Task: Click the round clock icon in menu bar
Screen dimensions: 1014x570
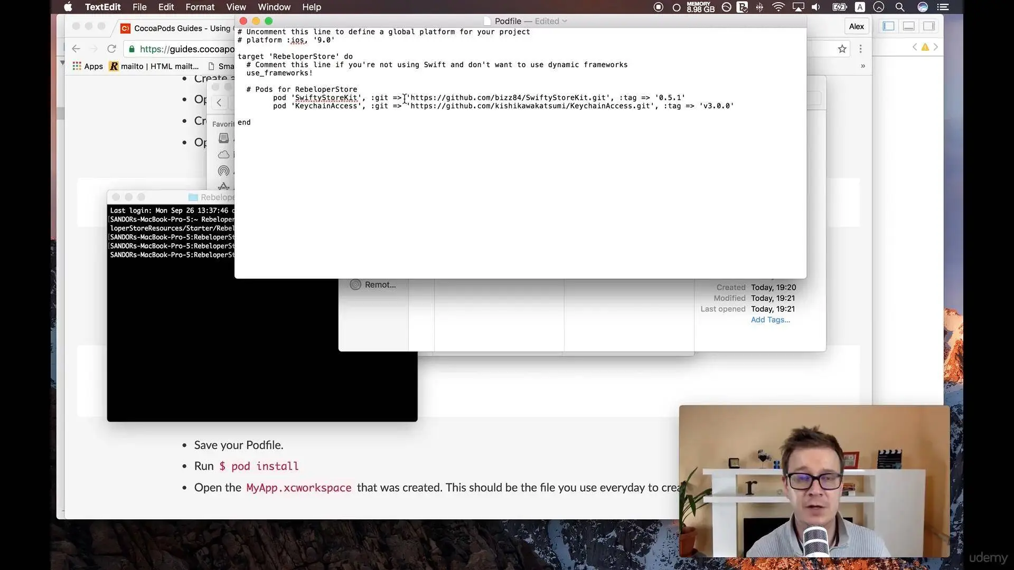Action: (879, 7)
